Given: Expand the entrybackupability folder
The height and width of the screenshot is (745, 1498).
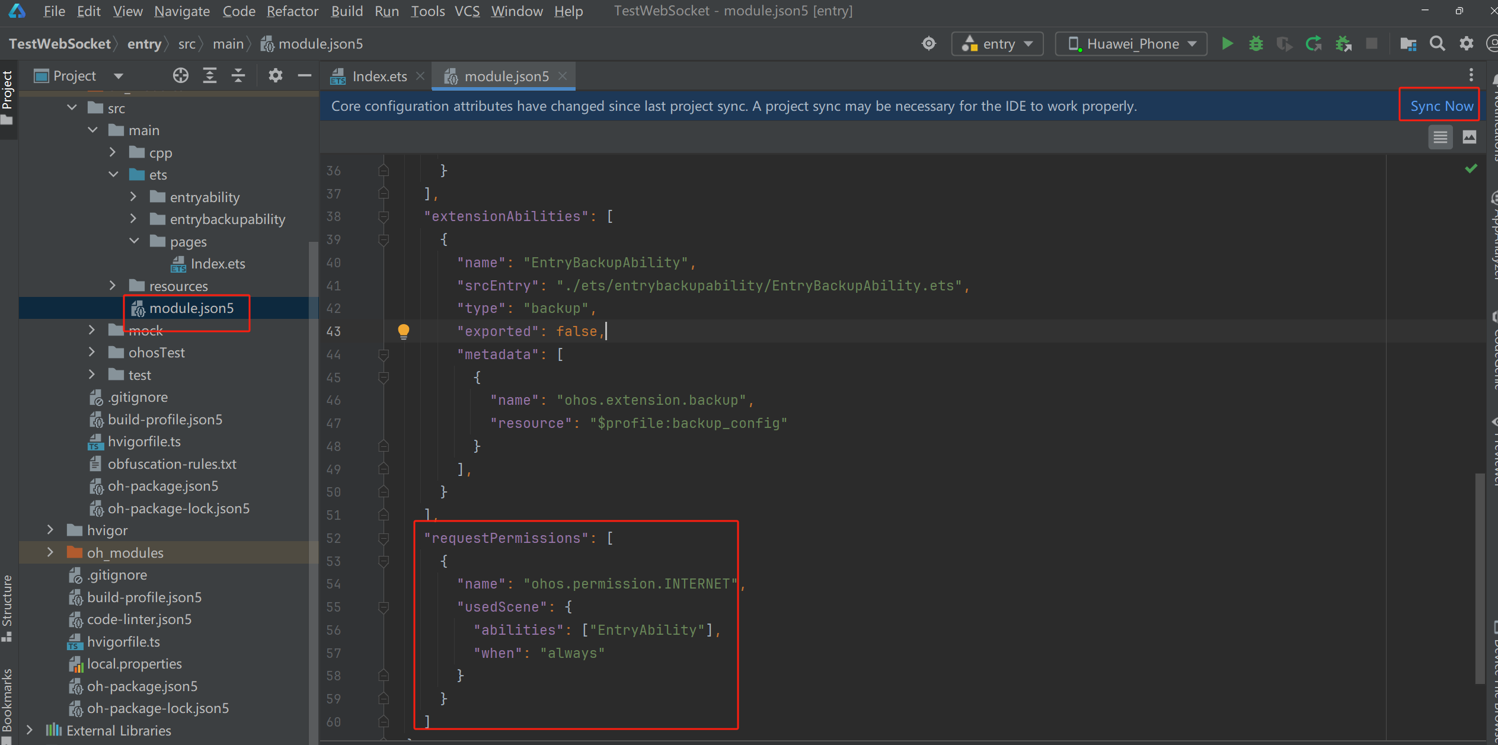Looking at the screenshot, I should pos(133,219).
